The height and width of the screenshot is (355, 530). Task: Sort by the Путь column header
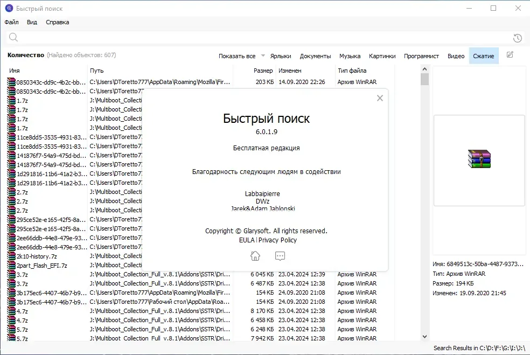point(96,71)
